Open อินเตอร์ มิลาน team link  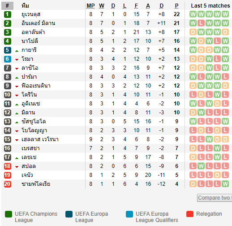[38, 23]
